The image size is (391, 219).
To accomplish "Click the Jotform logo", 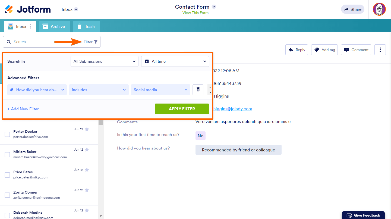I will pos(28,9).
